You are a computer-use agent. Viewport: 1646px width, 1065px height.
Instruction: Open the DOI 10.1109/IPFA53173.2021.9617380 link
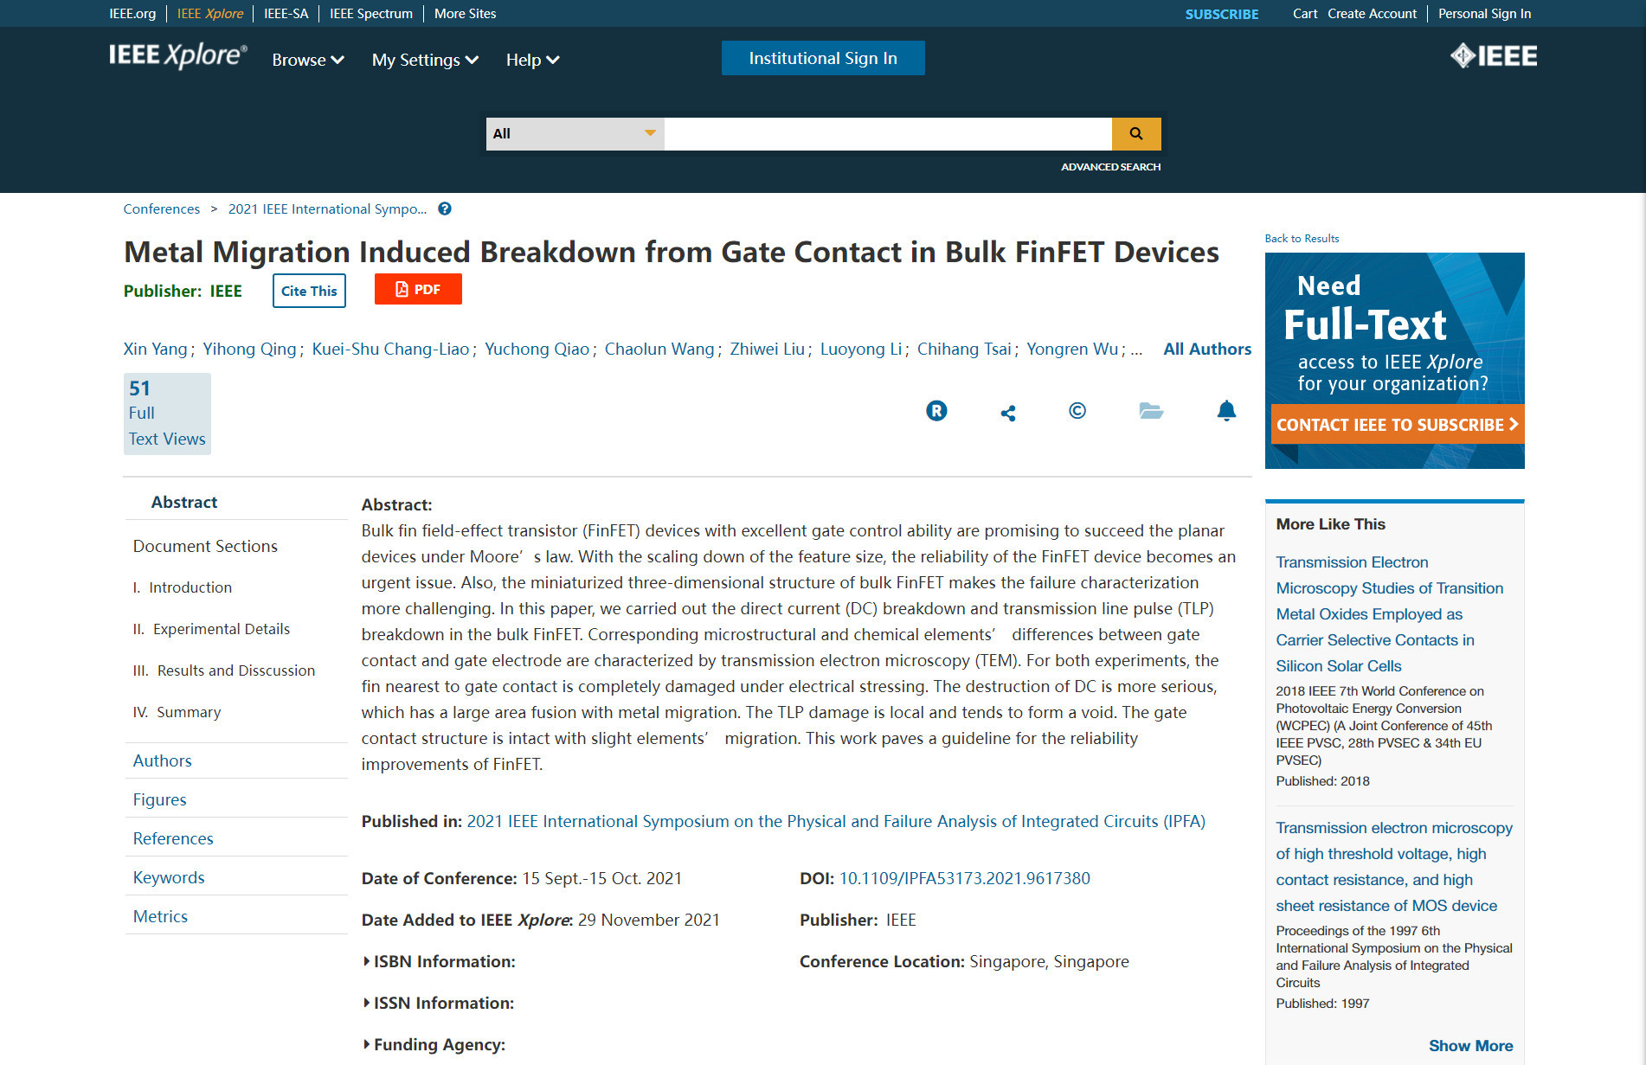click(x=965, y=878)
